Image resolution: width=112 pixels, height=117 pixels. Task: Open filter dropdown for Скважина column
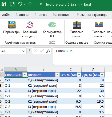[25, 75]
